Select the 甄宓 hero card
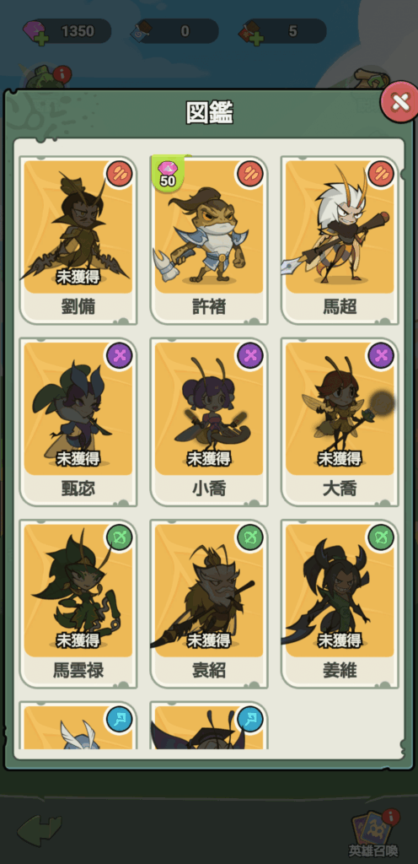Viewport: 418px width, 864px height. 78,422
